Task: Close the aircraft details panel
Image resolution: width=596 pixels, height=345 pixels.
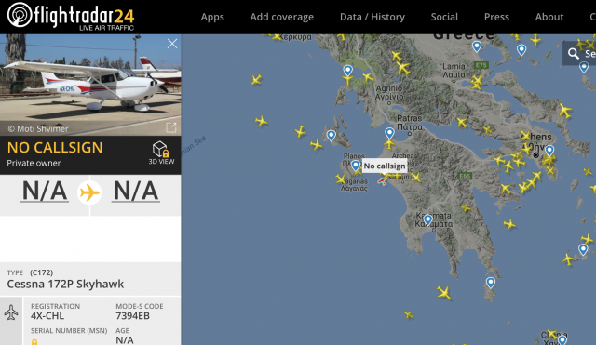Action: point(172,44)
